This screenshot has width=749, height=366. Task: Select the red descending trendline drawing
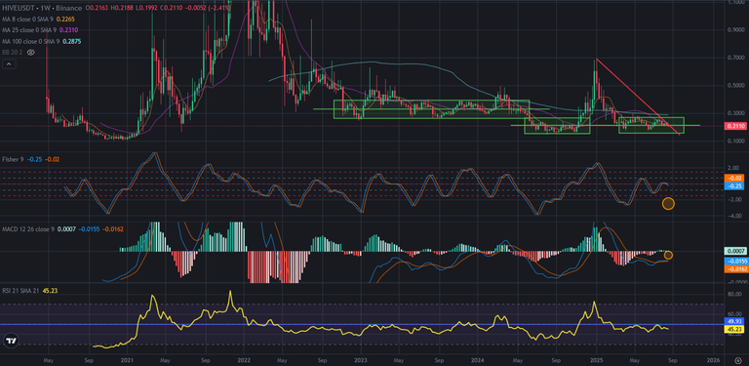(638, 97)
